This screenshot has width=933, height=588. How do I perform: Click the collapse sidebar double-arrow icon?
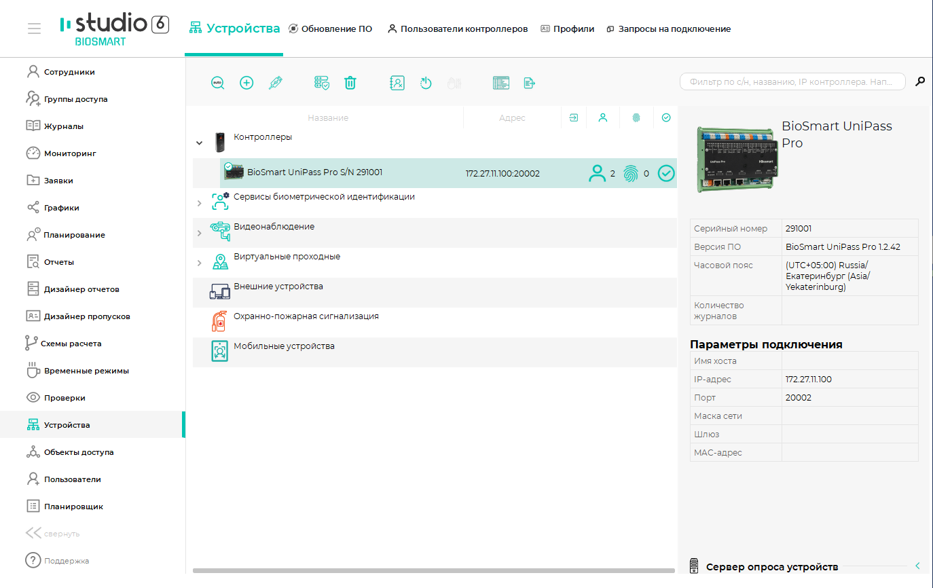pos(33,534)
